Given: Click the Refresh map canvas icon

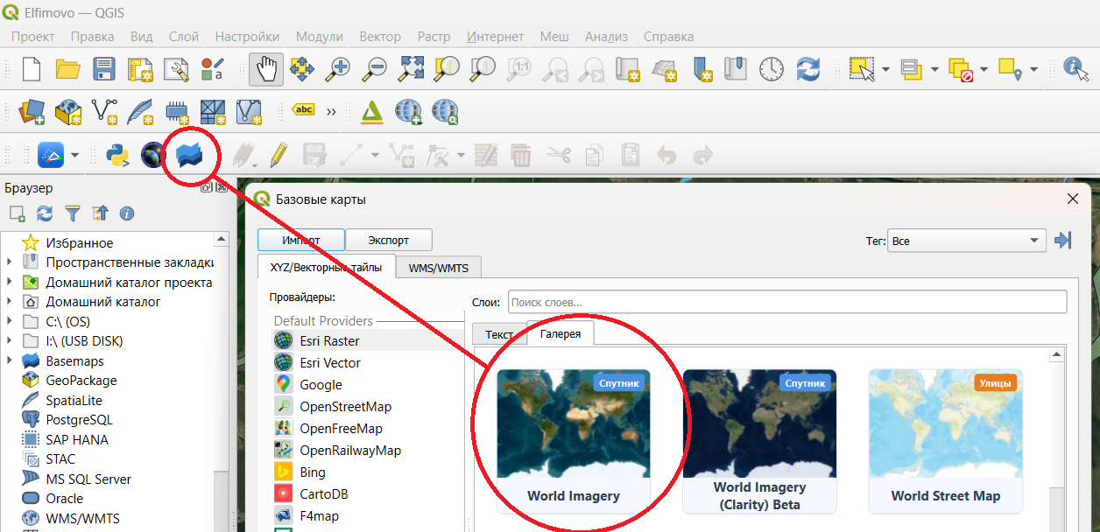Looking at the screenshot, I should [807, 69].
